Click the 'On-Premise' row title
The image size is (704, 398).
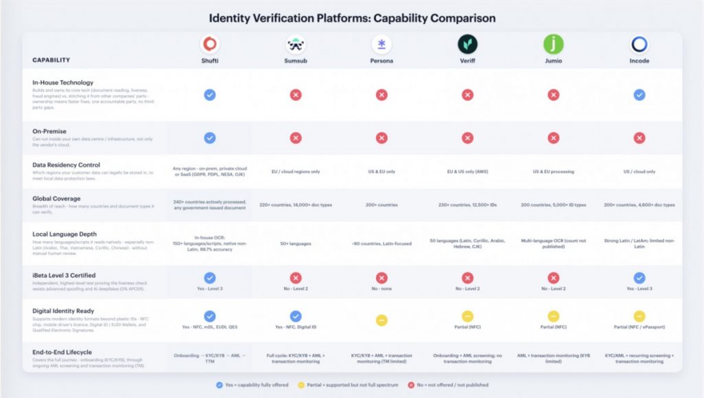coord(49,131)
